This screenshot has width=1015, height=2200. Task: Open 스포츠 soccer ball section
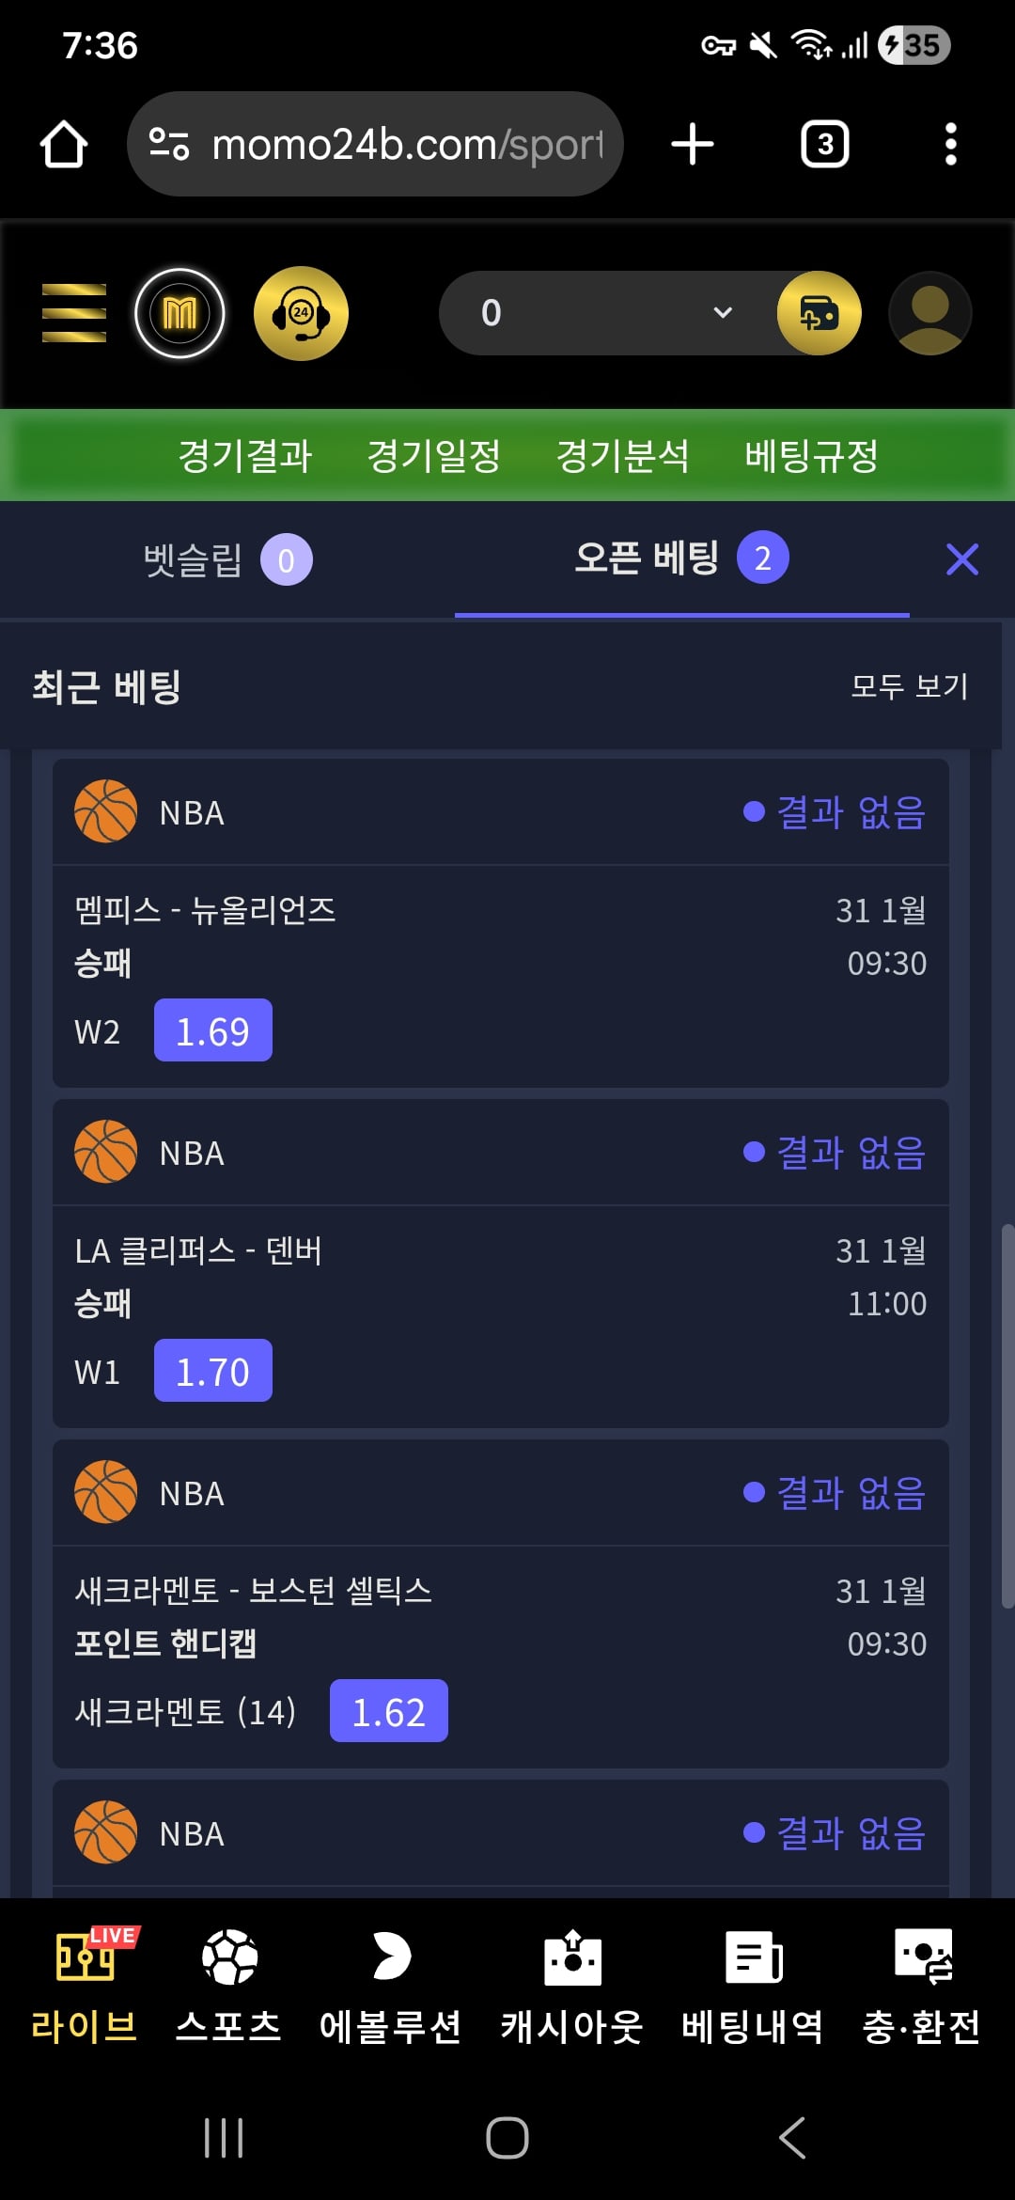[x=229, y=1986]
